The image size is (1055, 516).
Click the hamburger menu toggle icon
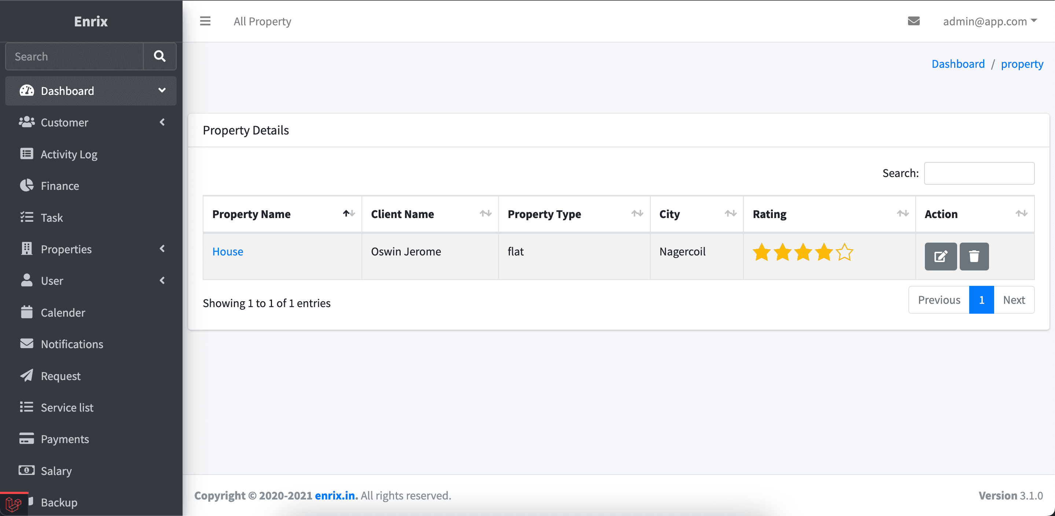click(205, 21)
